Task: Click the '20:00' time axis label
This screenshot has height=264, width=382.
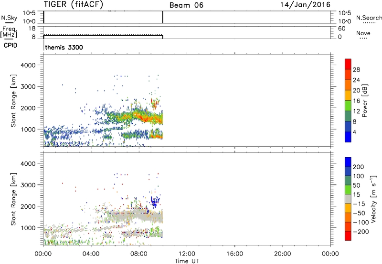Action: coord(282,254)
